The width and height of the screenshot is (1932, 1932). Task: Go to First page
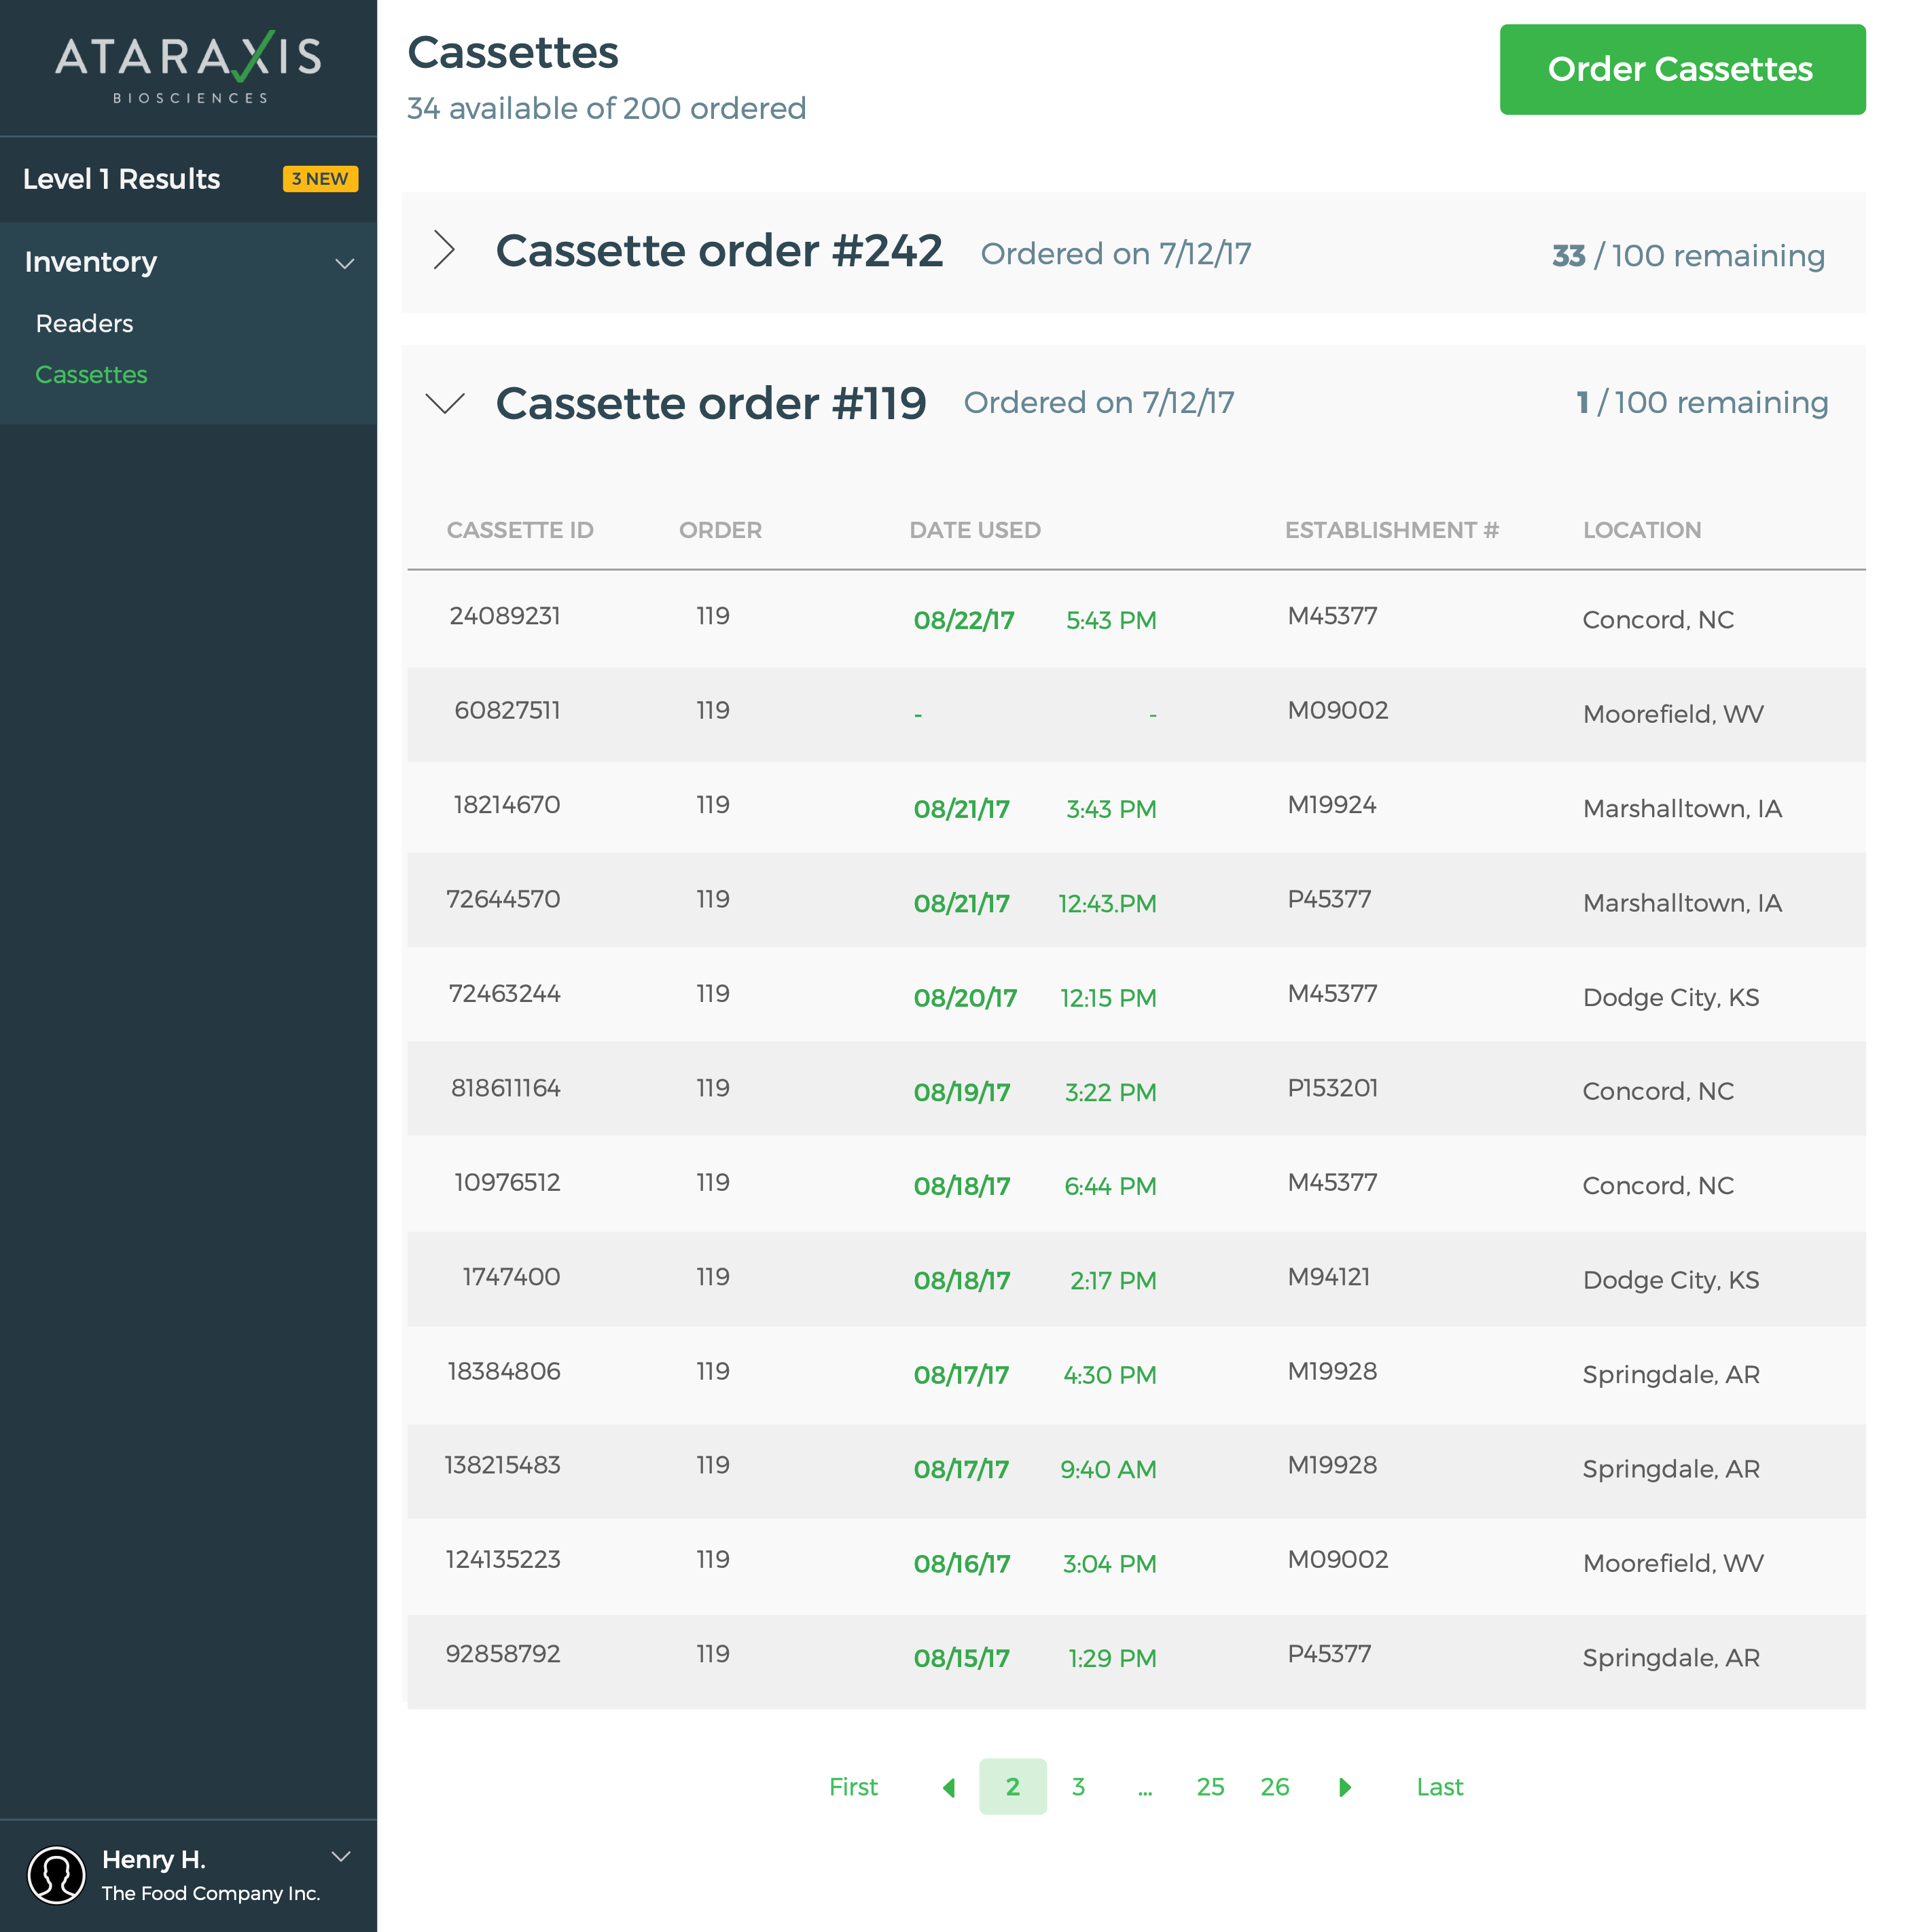[853, 1787]
